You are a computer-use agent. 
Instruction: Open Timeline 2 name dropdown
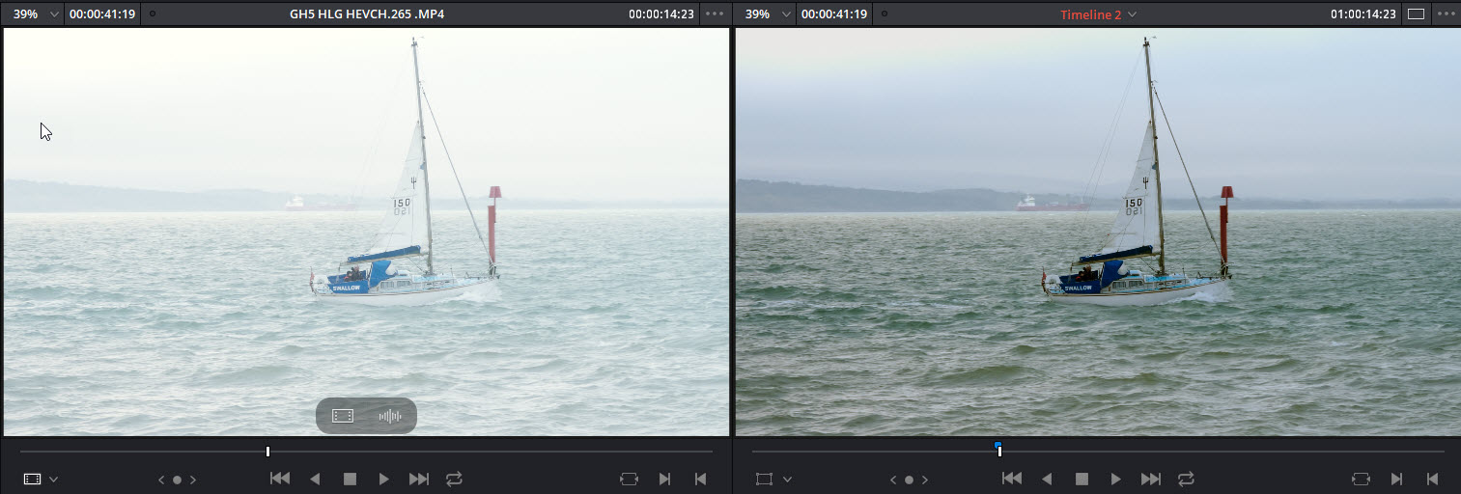pos(1099,14)
